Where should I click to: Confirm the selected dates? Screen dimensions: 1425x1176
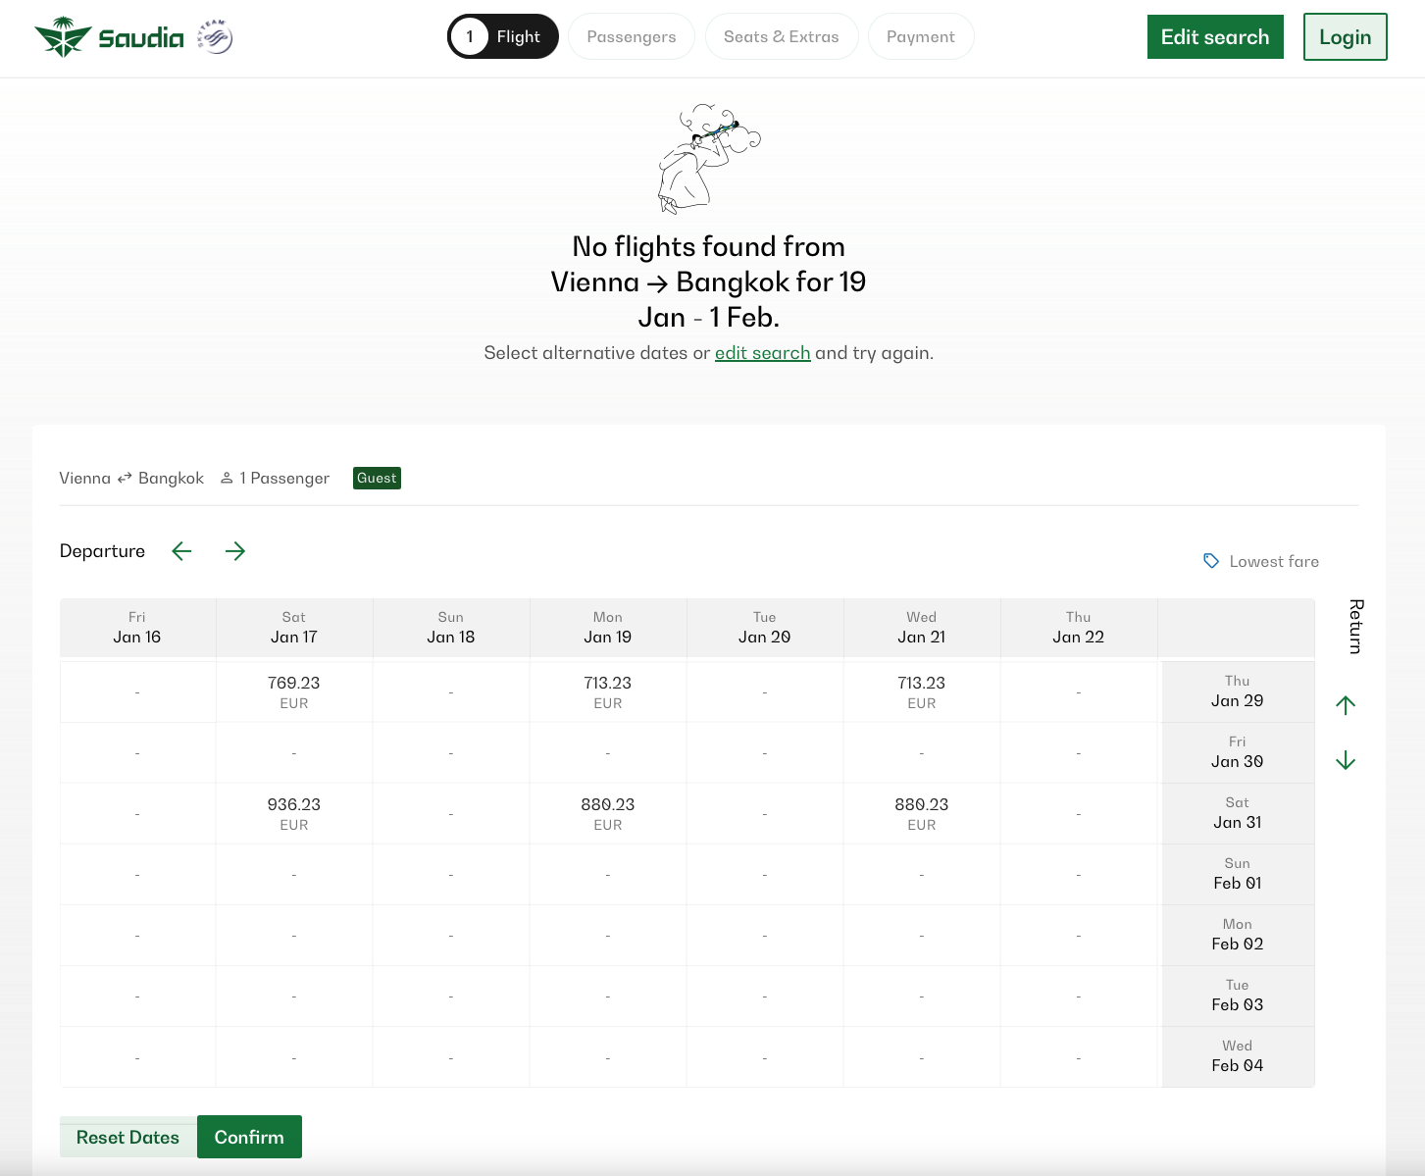pos(249,1137)
